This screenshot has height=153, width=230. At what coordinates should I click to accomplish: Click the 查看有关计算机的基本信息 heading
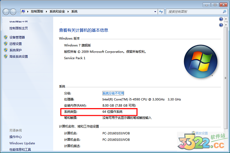[x=84, y=30]
